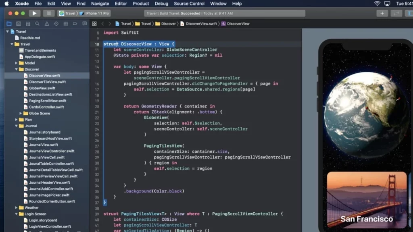Image resolution: width=413 pixels, height=232 pixels.
Task: Open the Source Control menu
Action: (189, 4)
